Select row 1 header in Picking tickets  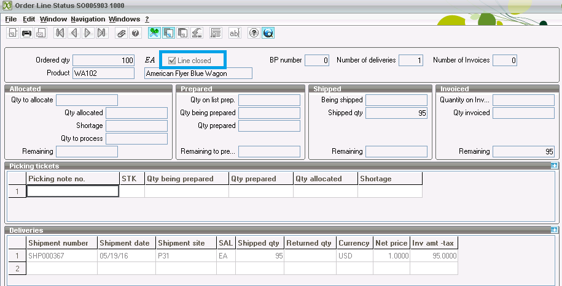point(17,191)
